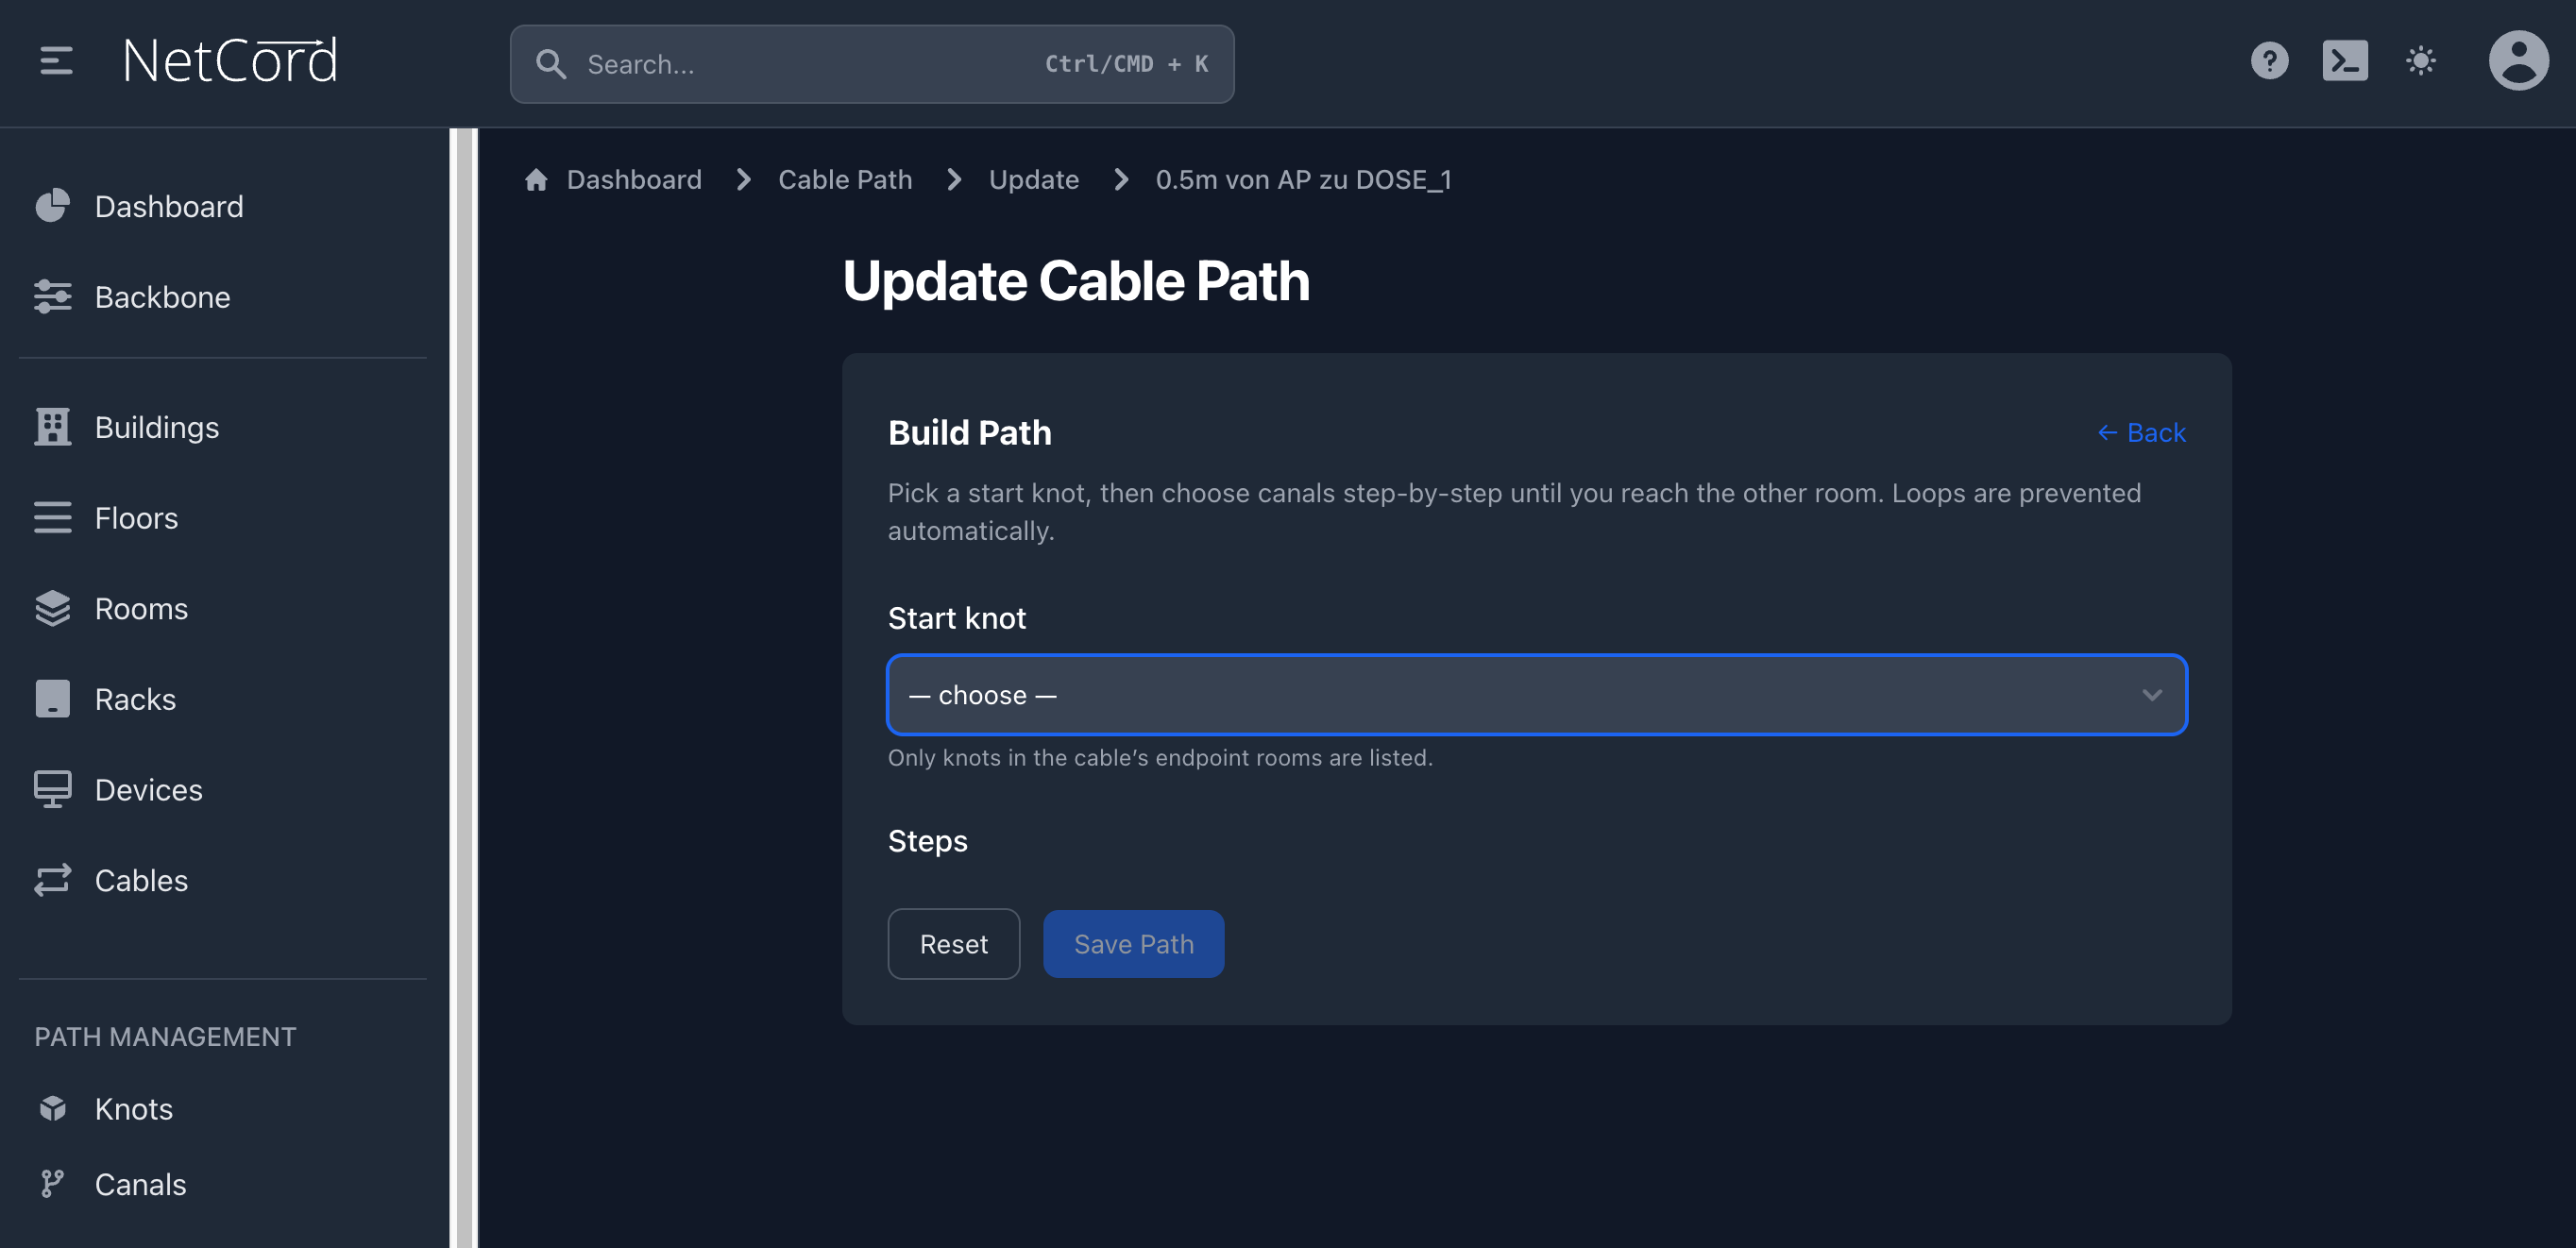Open the help question-mark icon
Image resolution: width=2576 pixels, height=1248 pixels.
click(2269, 61)
